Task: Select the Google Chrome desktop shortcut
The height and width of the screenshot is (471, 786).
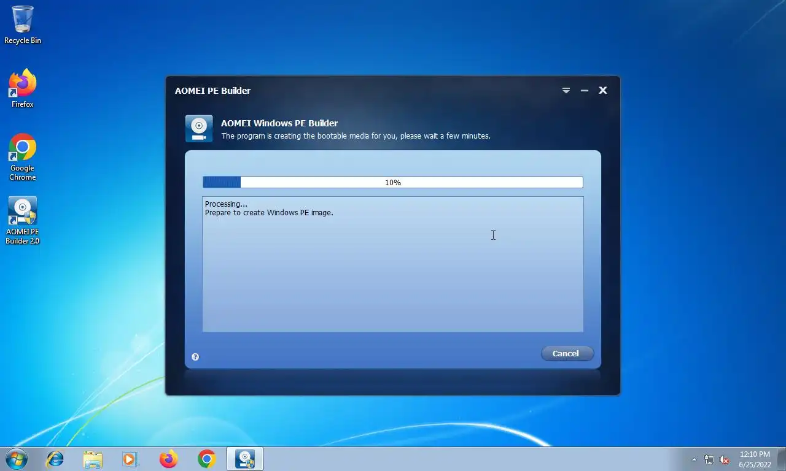Action: [23, 157]
